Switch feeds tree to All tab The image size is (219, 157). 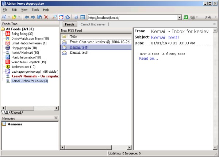tap(5, 113)
